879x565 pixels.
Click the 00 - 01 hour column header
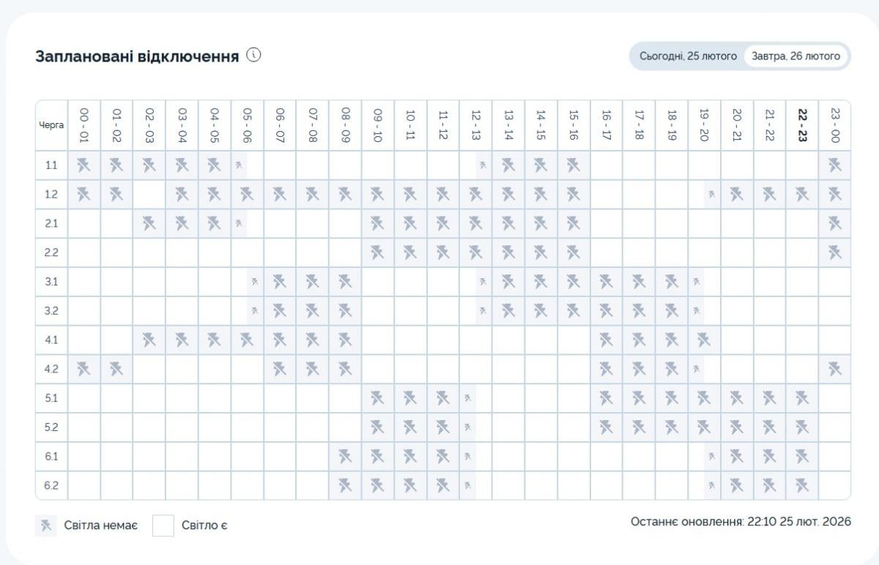click(84, 125)
